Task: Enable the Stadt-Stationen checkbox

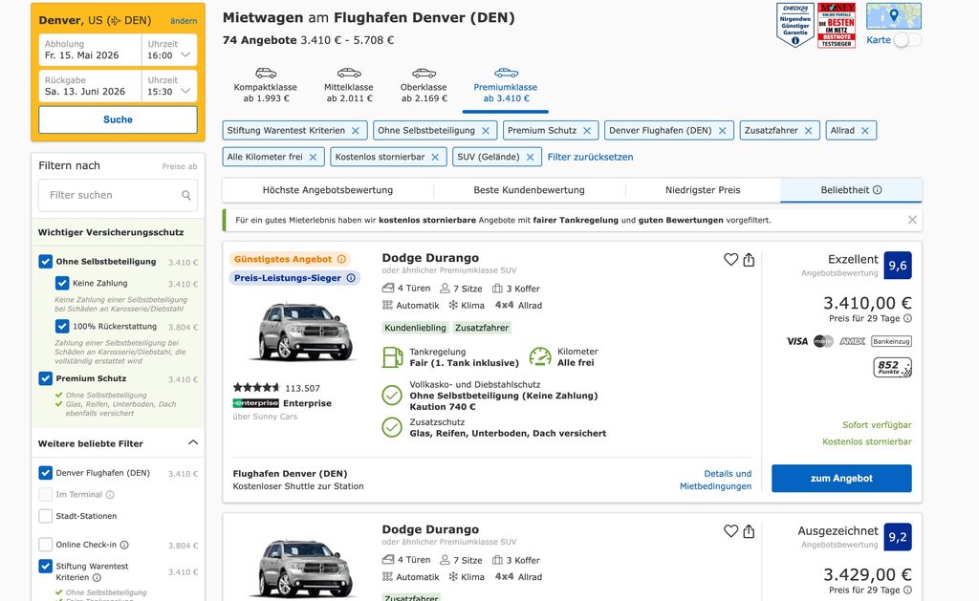Action: pyautogui.click(x=46, y=516)
